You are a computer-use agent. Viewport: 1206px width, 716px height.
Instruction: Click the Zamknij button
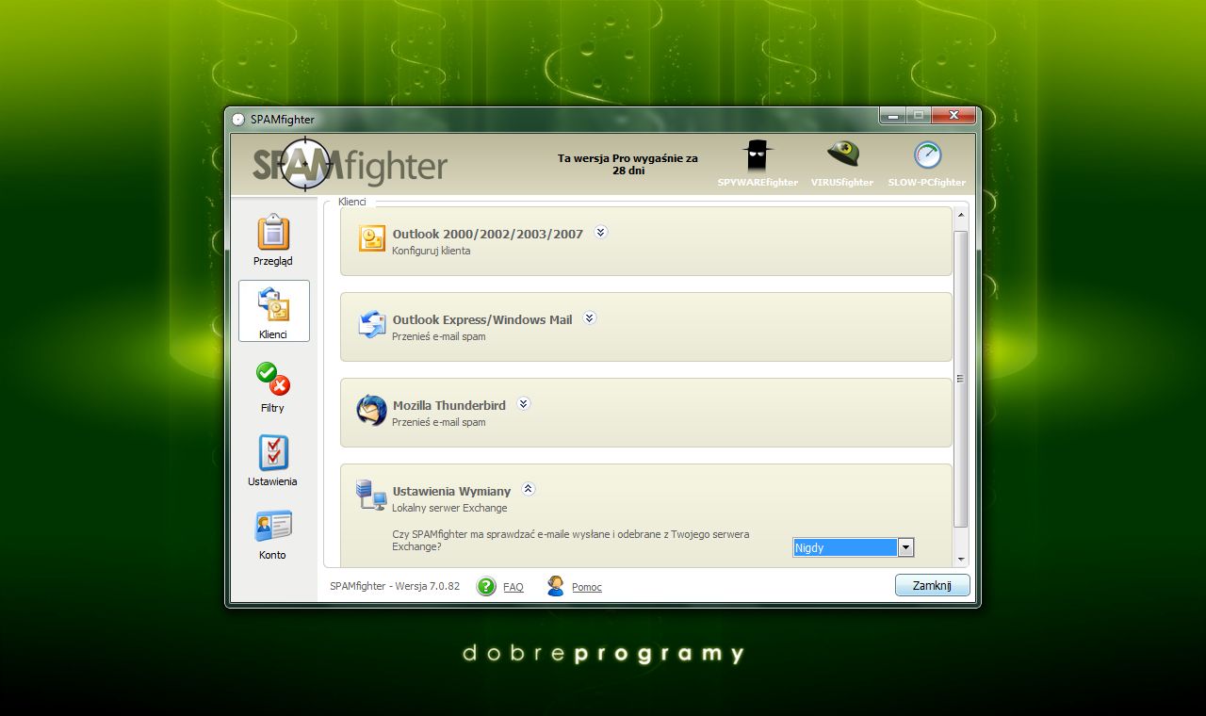pos(932,585)
